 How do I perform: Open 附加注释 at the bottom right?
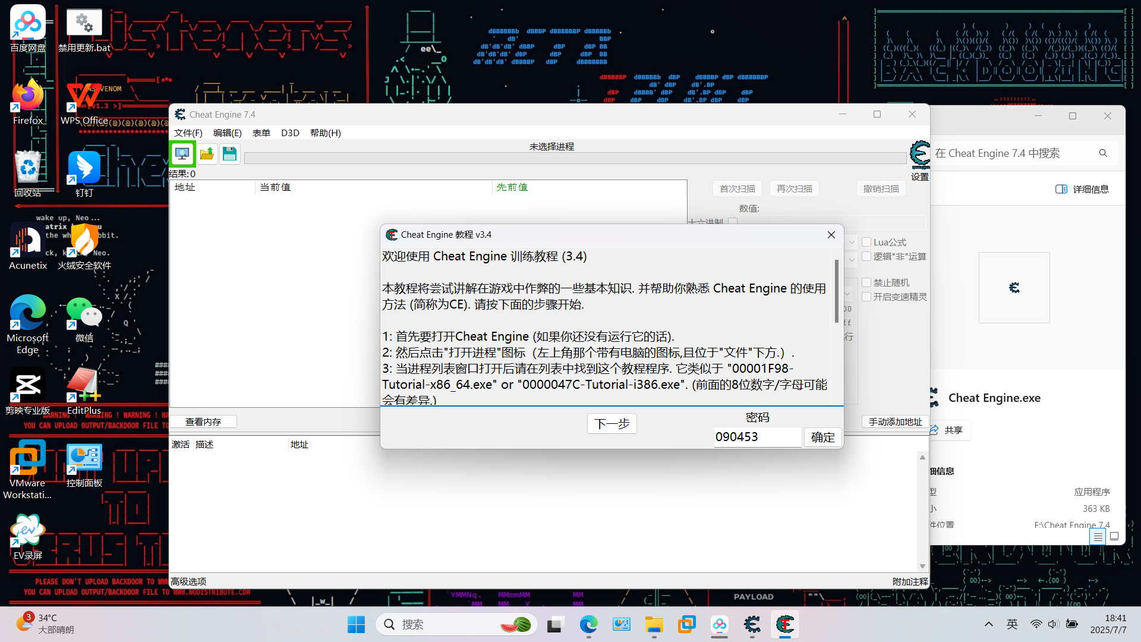pos(910,581)
